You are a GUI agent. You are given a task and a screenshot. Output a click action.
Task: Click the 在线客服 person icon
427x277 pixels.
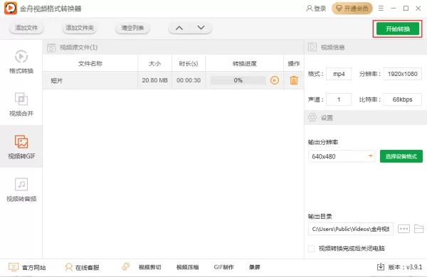click(68, 268)
